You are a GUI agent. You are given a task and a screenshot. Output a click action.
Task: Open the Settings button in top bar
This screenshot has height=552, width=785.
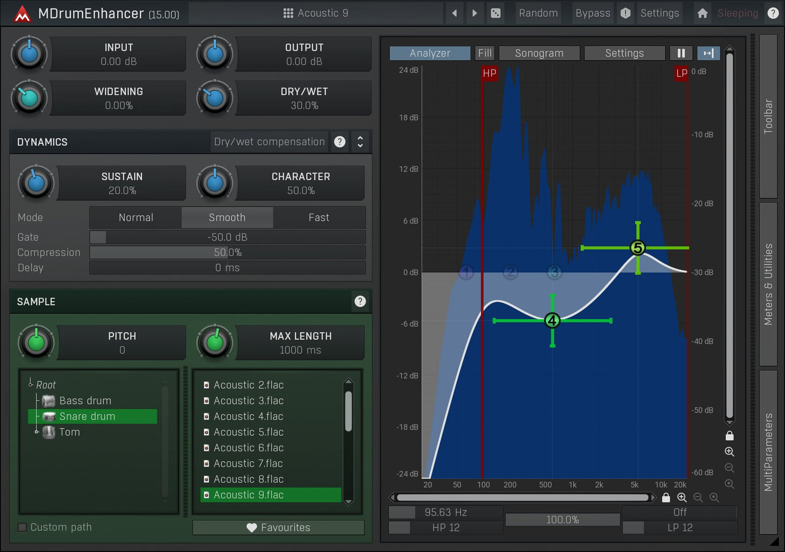(659, 13)
